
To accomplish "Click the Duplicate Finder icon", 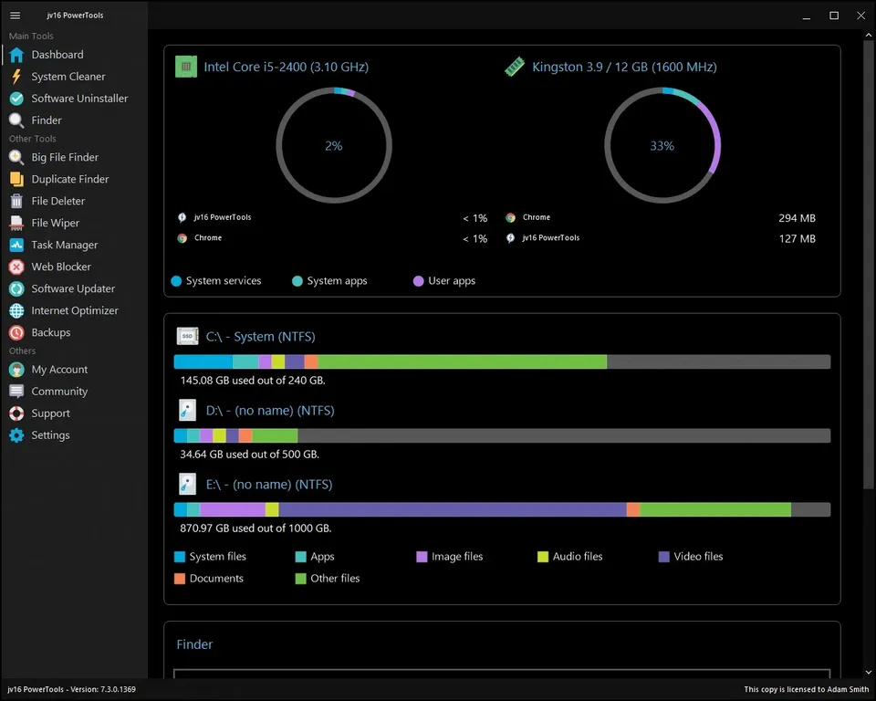I will pos(16,180).
